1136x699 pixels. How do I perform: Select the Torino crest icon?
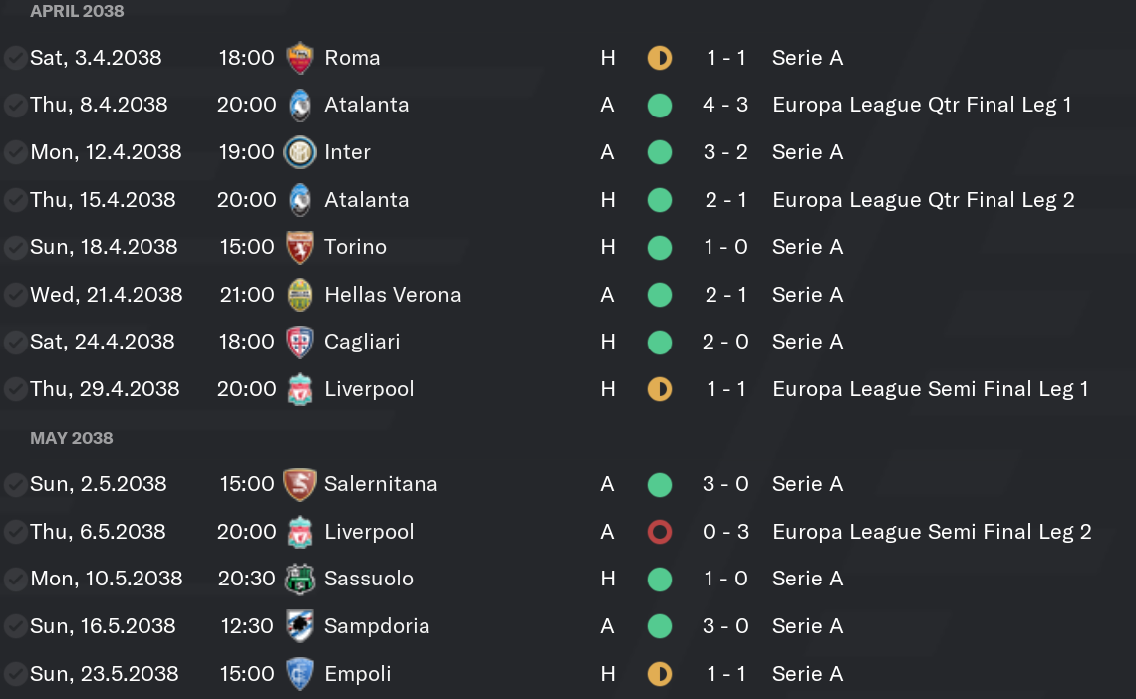click(300, 248)
